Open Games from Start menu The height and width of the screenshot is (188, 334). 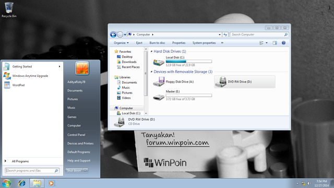point(72,117)
